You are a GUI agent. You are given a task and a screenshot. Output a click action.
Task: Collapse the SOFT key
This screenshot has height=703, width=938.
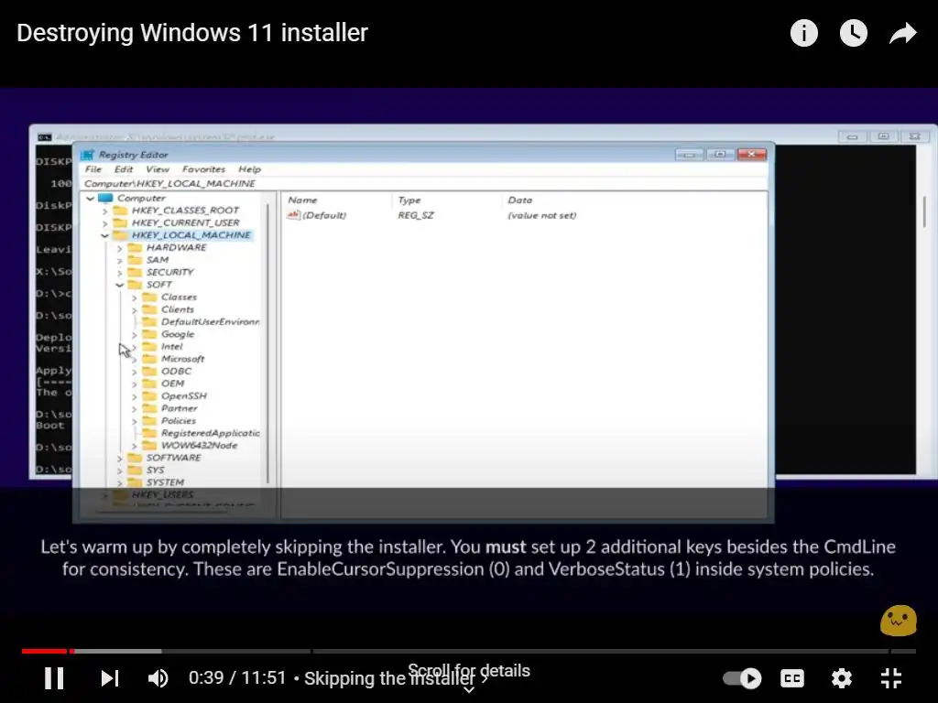tap(120, 285)
